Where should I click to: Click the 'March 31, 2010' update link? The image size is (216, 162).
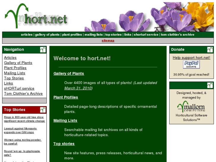pyautogui.click(x=78, y=88)
